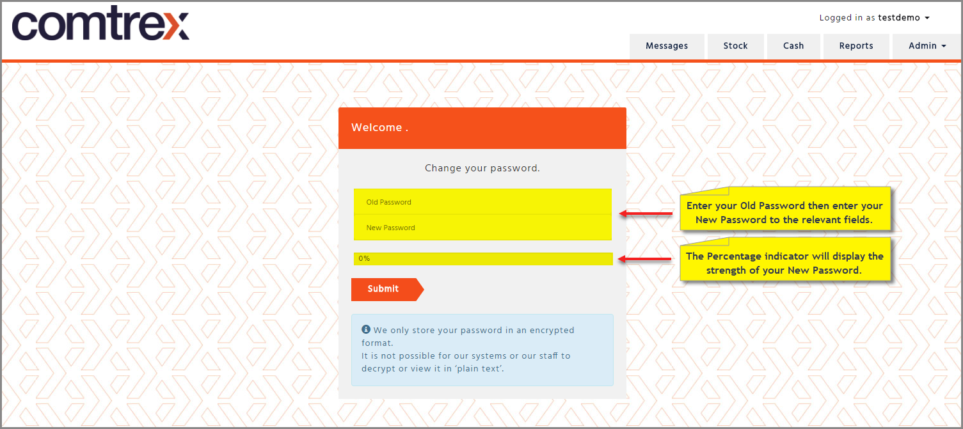The image size is (963, 429).
Task: Open the testdemo user dropdown caret
Action: point(927,18)
